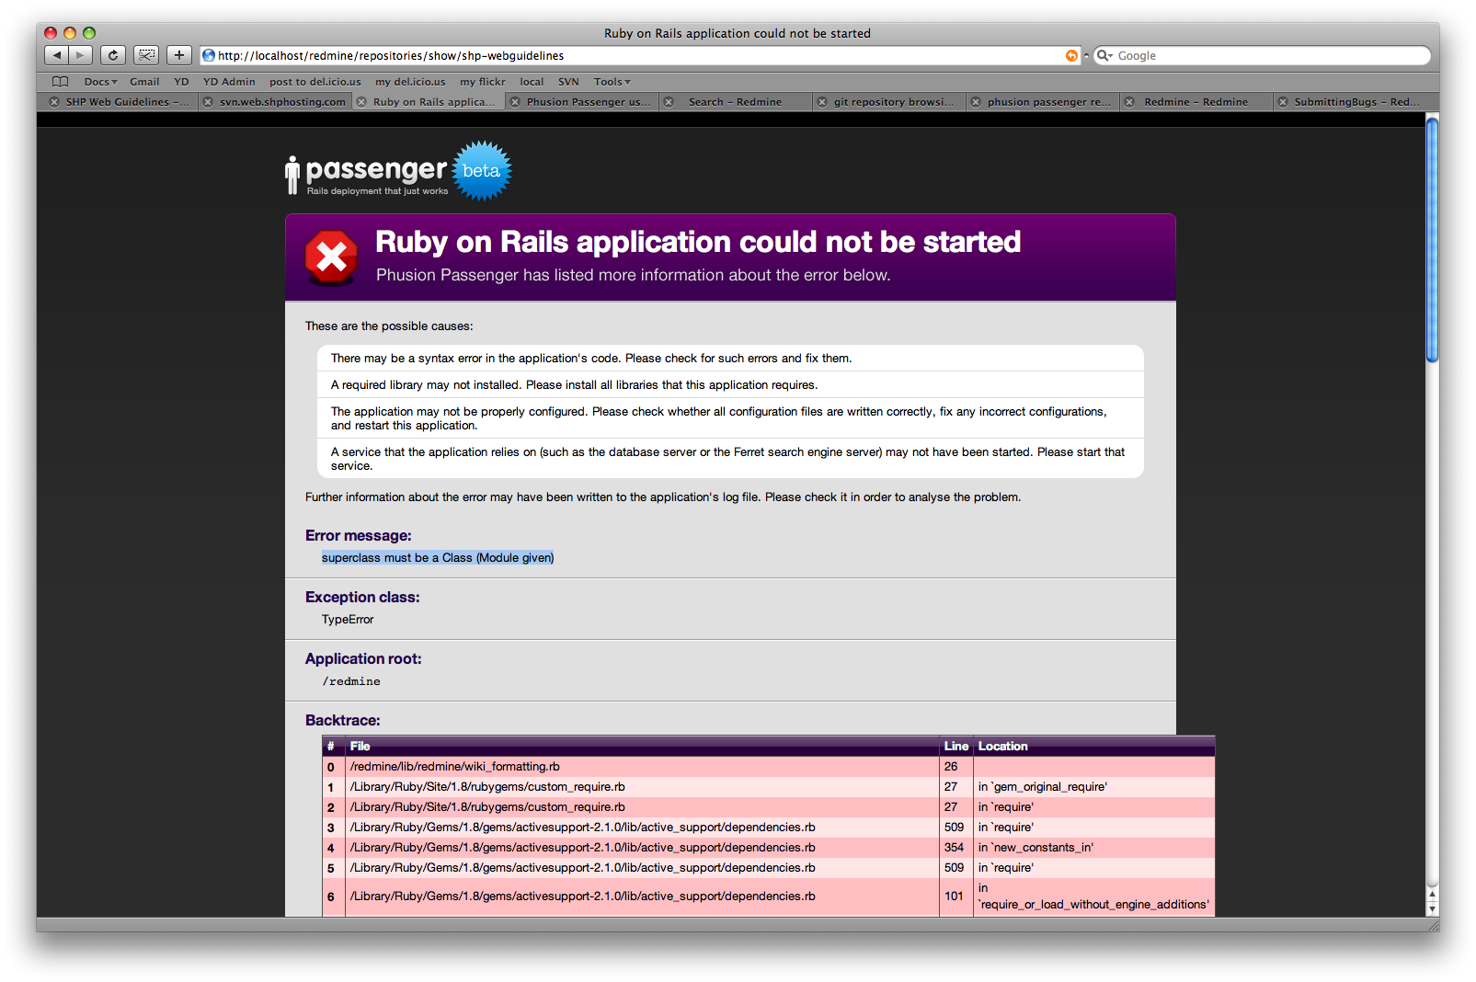The height and width of the screenshot is (982, 1476).
Task: Click the globe site icon in the address bar
Action: click(209, 55)
